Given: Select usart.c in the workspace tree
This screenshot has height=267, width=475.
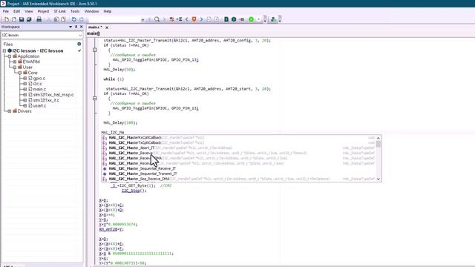Looking at the screenshot, I should point(39,105).
